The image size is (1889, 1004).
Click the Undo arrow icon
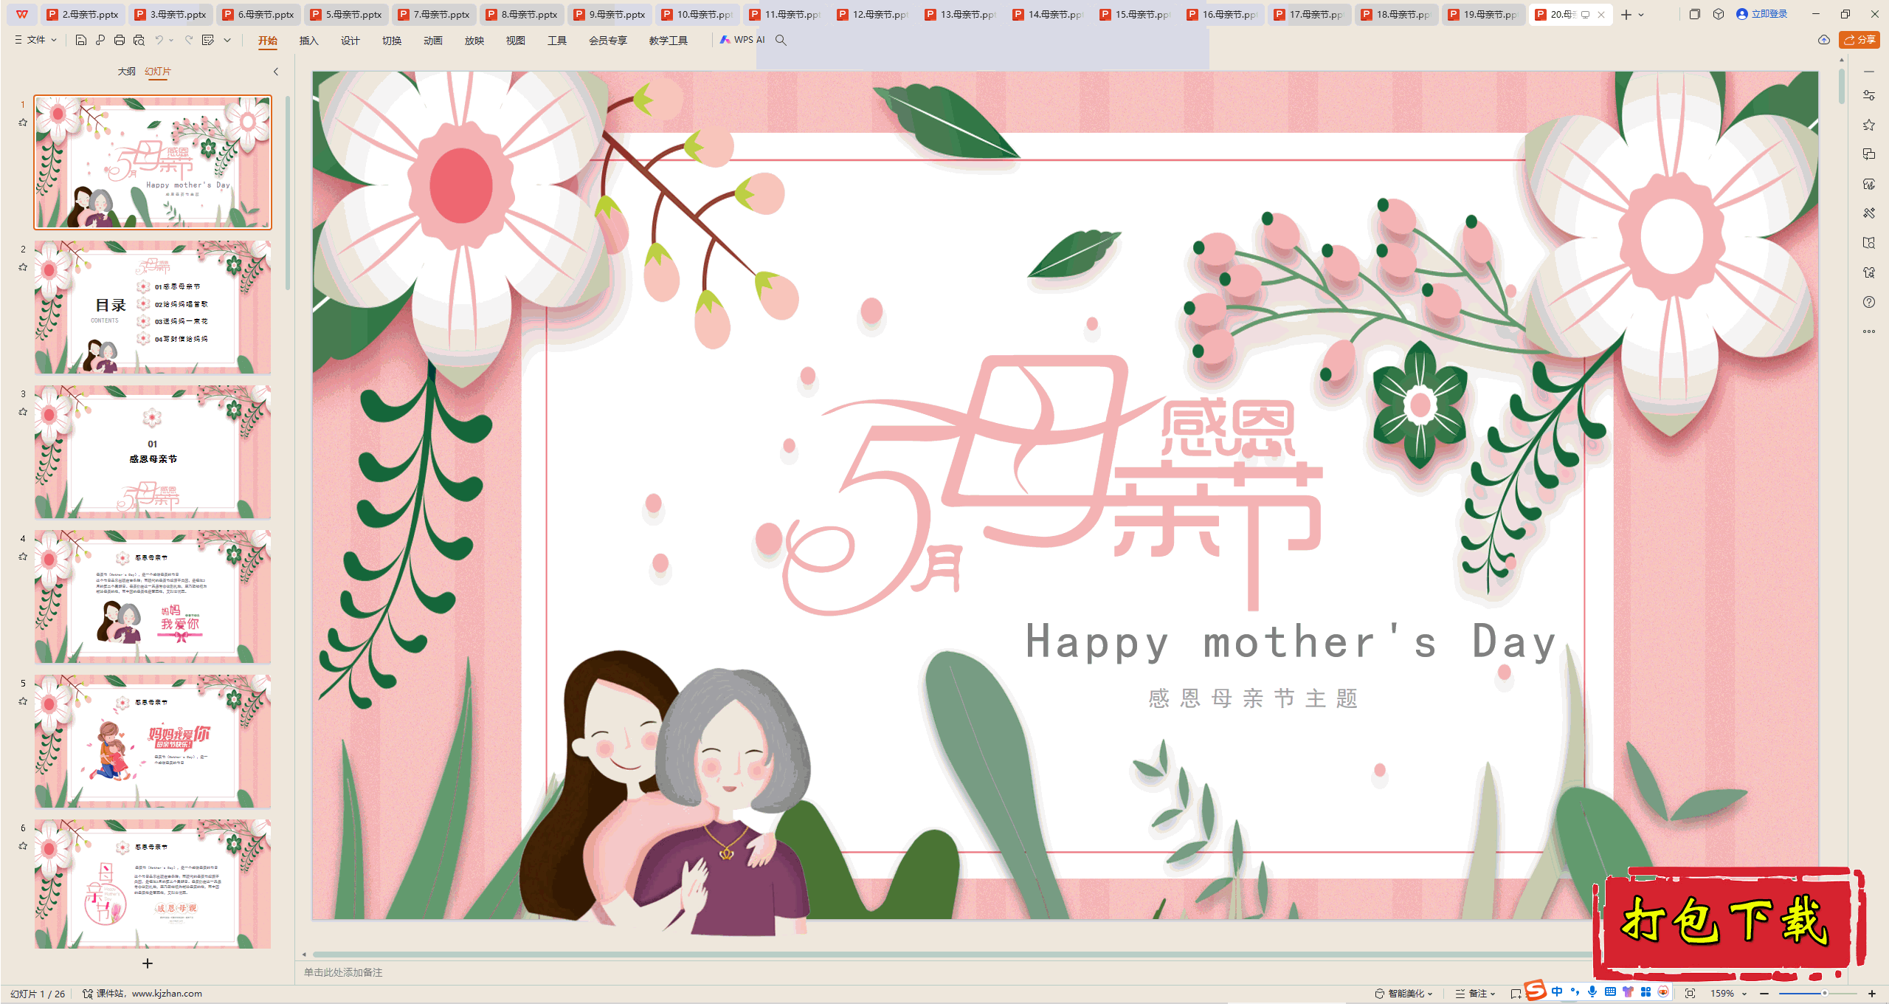point(159,40)
